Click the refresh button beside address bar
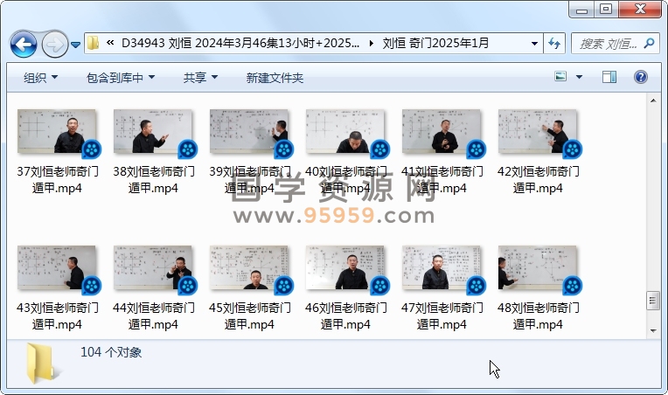668x395 pixels. click(554, 43)
